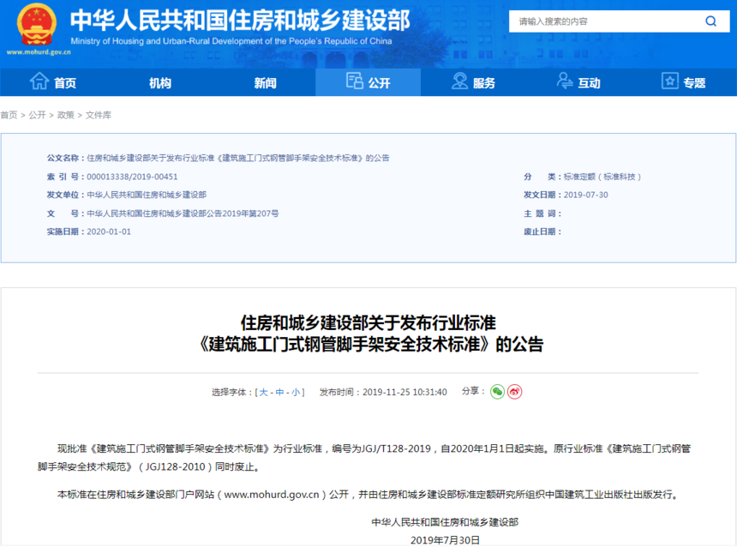Viewport: 737px width, 547px height.
Task: Click the 实施日期 value 2020-01-01
Action: (x=109, y=231)
